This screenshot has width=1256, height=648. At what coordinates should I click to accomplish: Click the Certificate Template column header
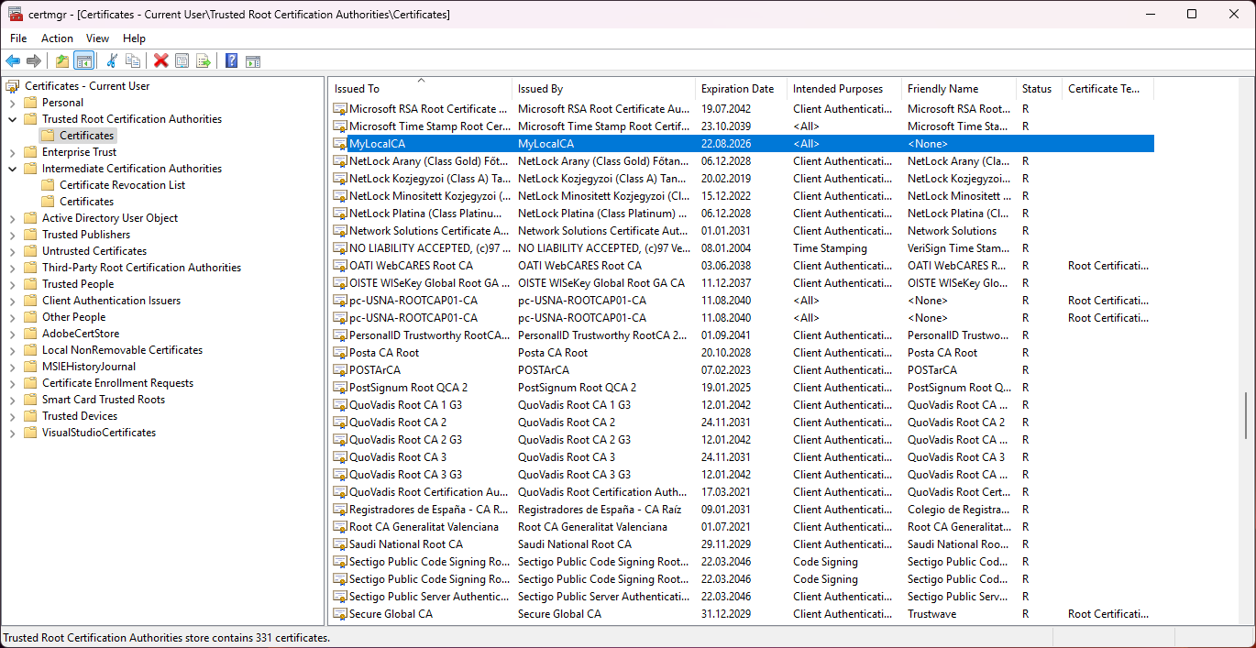pos(1108,89)
